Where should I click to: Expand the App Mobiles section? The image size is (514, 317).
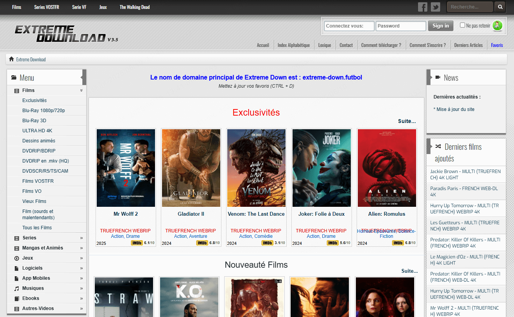point(81,278)
